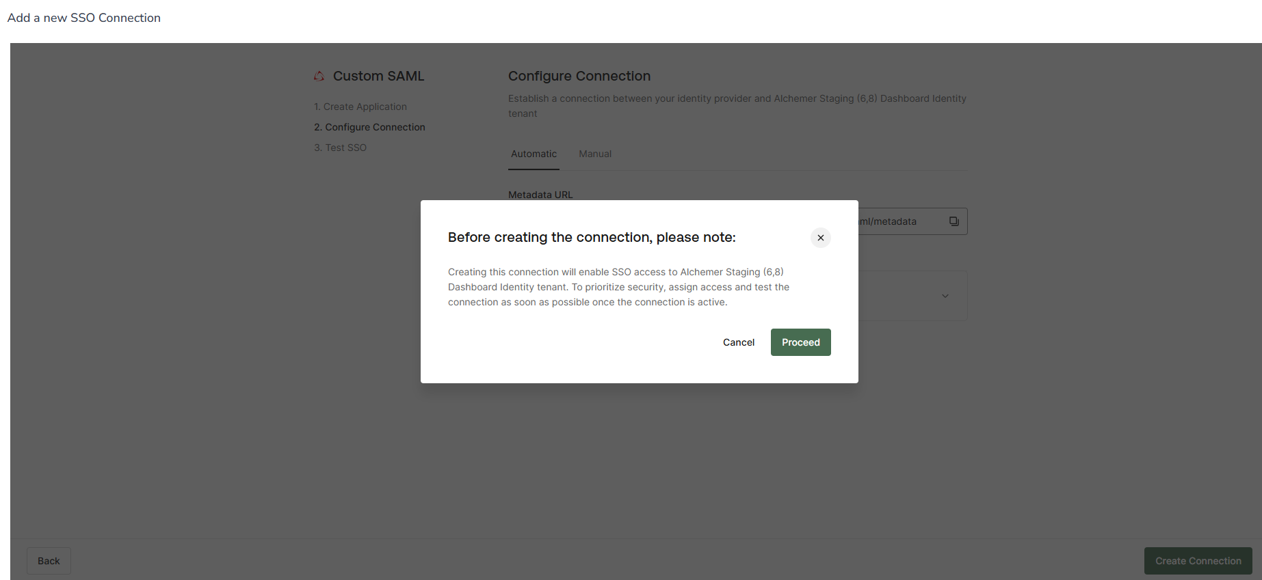Click the Custom SAML logo icon

point(319,77)
